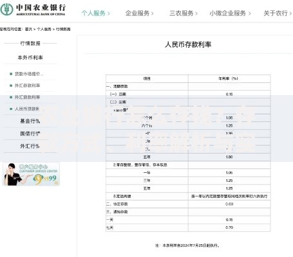Select 国债行情 in the sidebar
Viewport: 293px width, 257px height.
[x=30, y=134]
